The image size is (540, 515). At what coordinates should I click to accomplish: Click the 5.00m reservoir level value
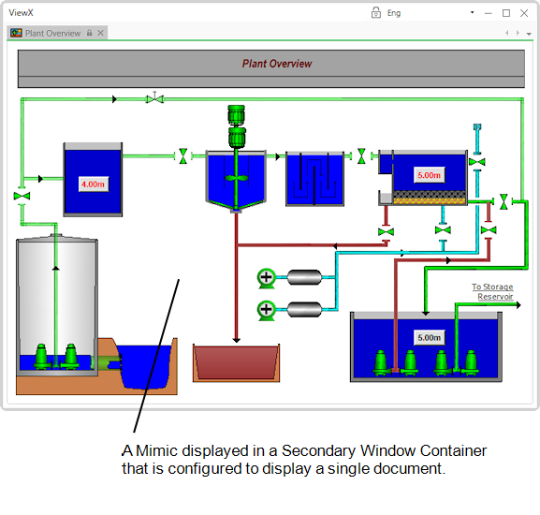pyautogui.click(x=430, y=338)
